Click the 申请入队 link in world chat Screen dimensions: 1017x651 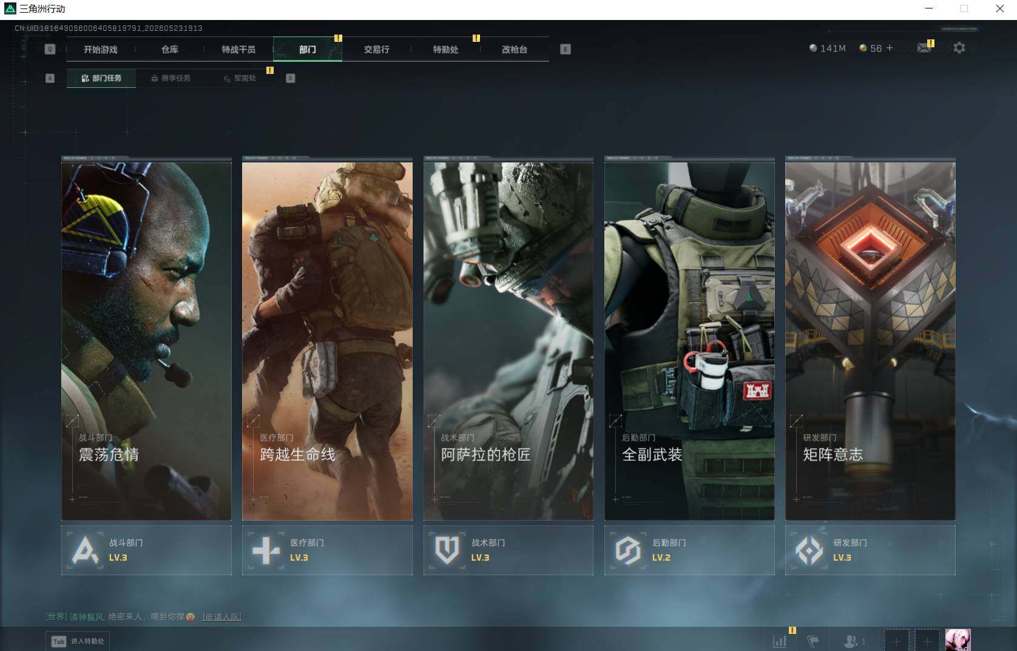tap(222, 617)
